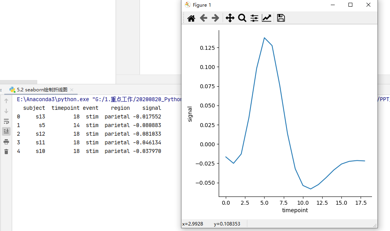Click the print icon in the console
The image size is (390, 231).
pyautogui.click(x=6, y=142)
